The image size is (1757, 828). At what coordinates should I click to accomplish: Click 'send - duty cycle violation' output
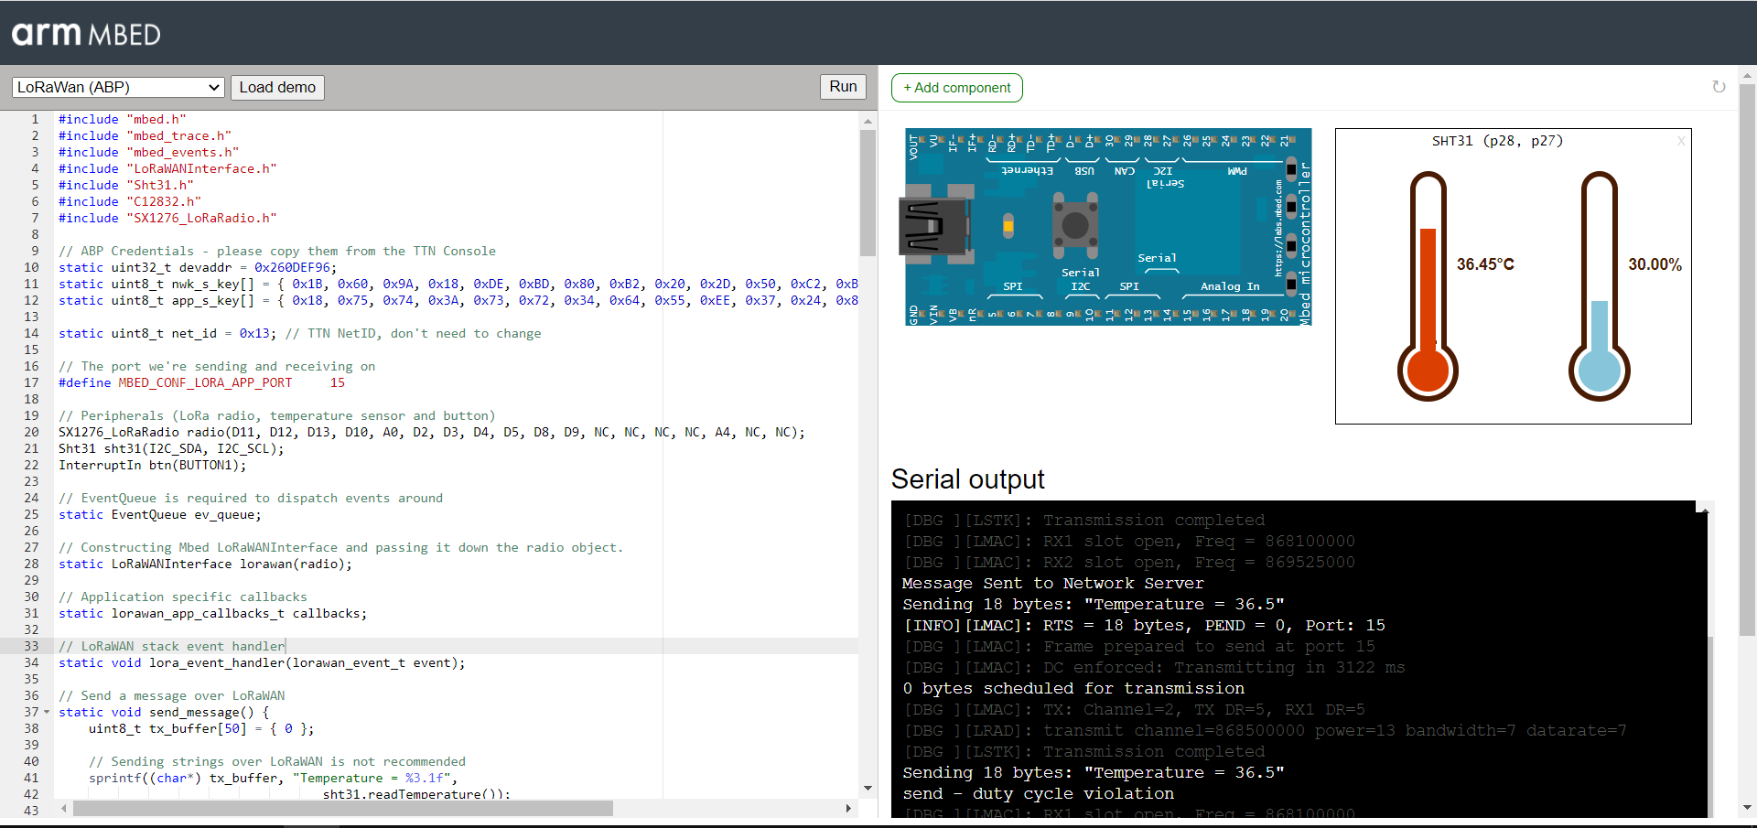(1038, 793)
